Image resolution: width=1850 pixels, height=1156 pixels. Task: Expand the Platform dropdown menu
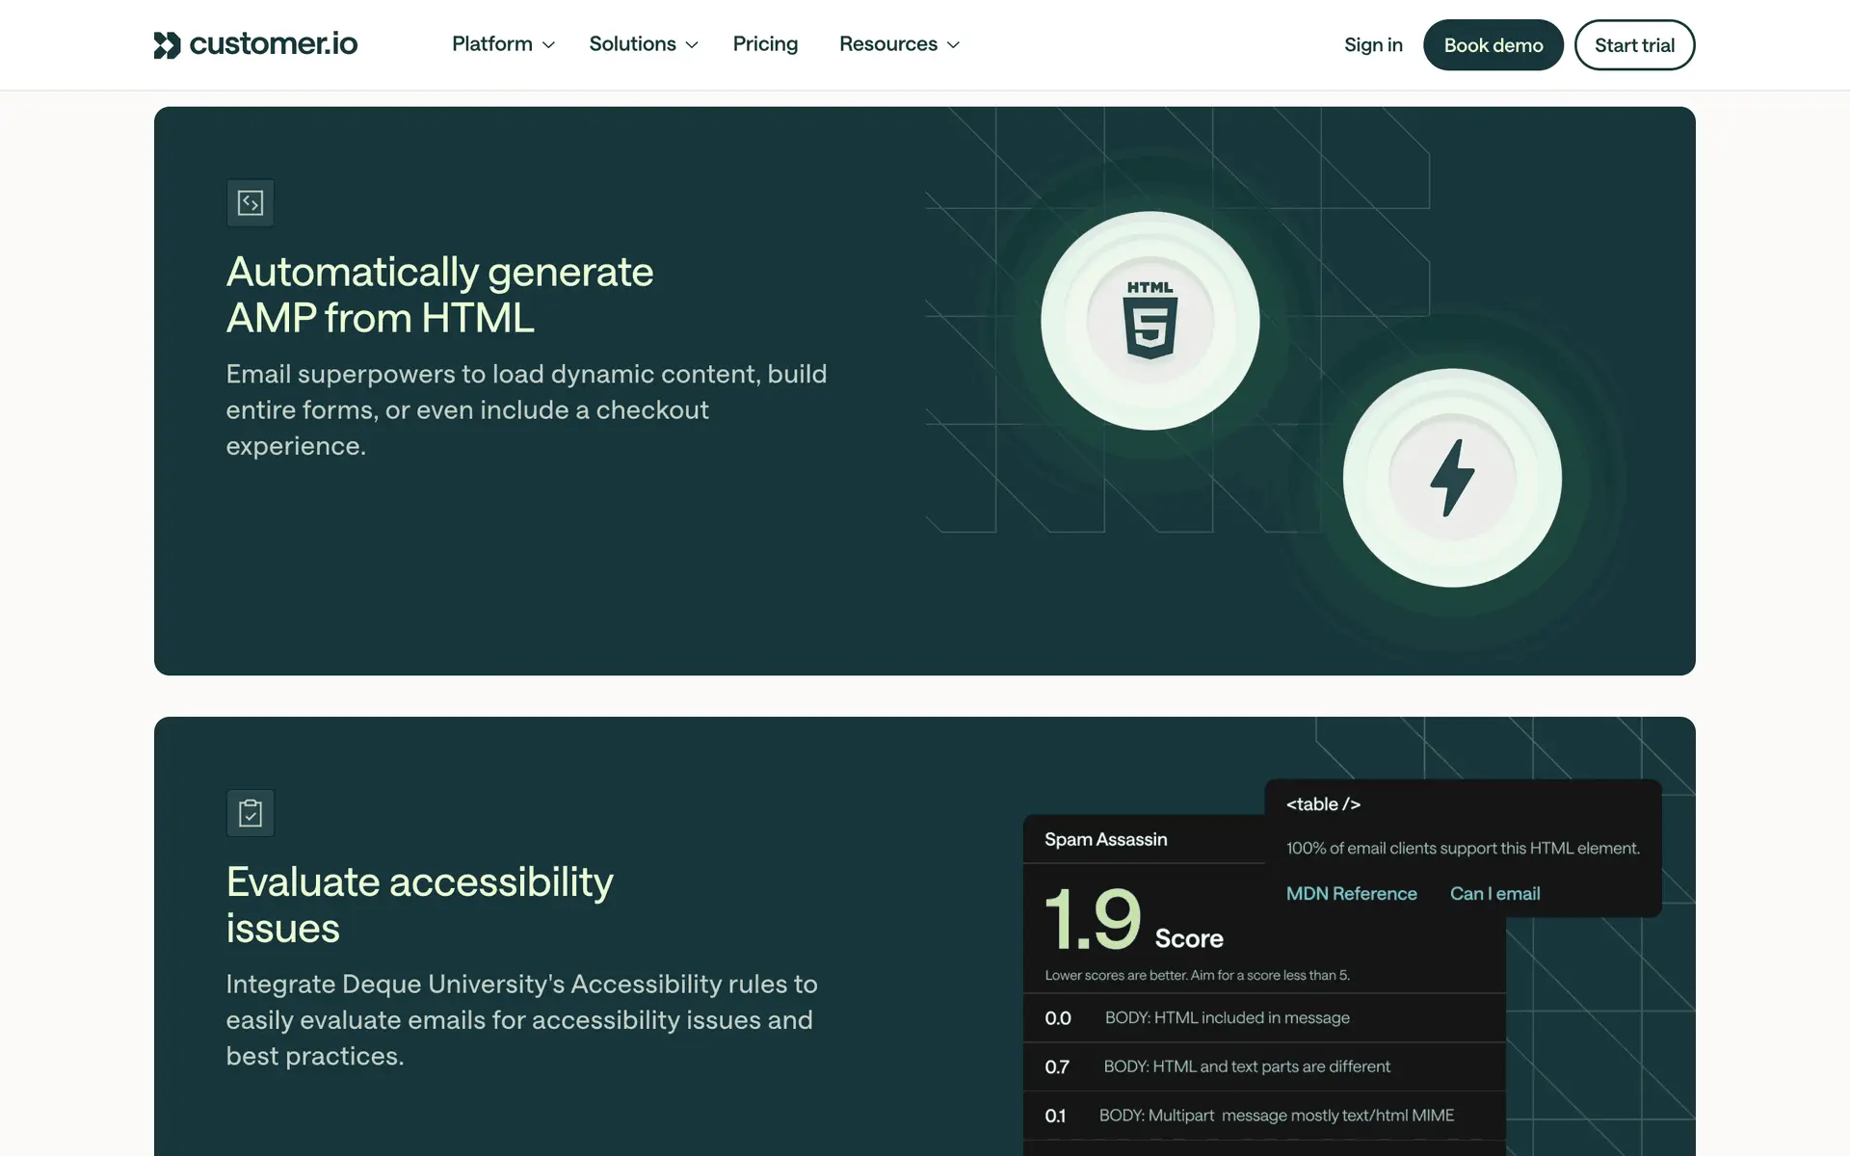point(503,44)
